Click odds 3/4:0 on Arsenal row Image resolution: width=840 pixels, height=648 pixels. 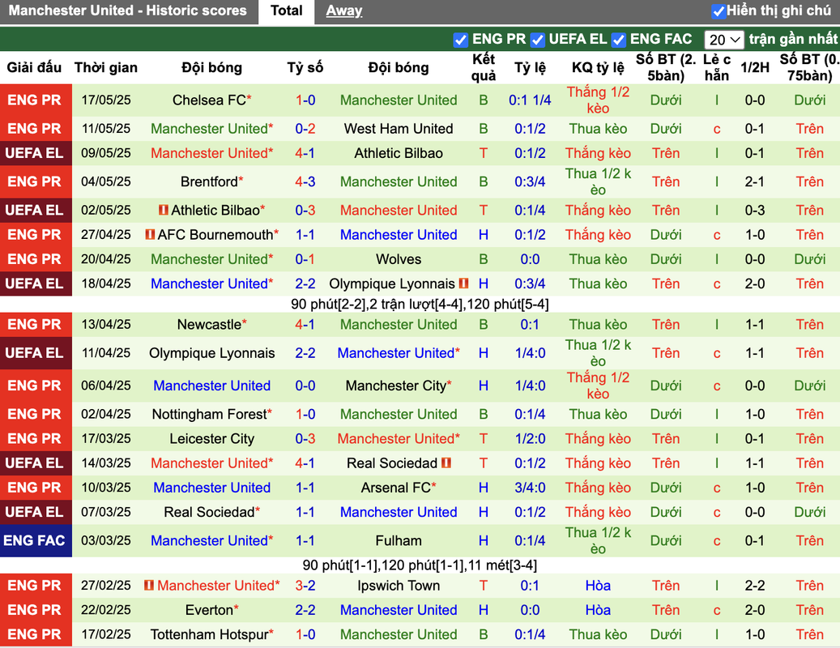click(x=530, y=488)
